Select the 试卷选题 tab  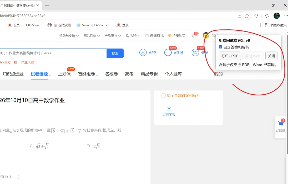(x=39, y=74)
